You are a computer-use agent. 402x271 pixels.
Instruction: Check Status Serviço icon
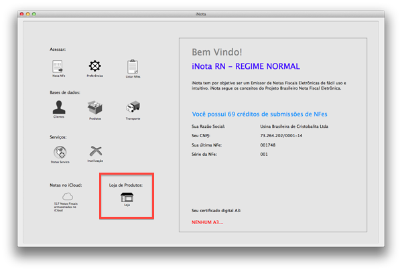click(60, 153)
